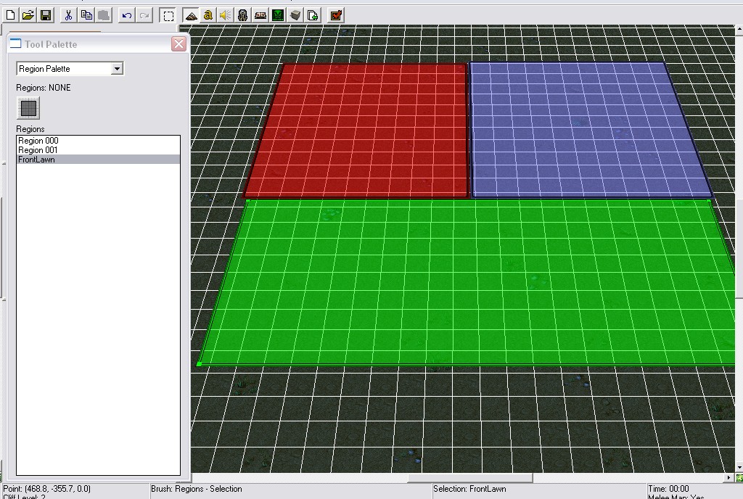Select the add region tool button
Viewport: 743px width, 499px height.
coord(28,108)
